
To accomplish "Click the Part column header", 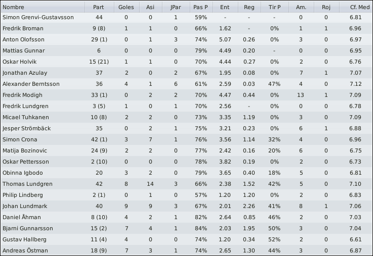I will tap(99, 7).
